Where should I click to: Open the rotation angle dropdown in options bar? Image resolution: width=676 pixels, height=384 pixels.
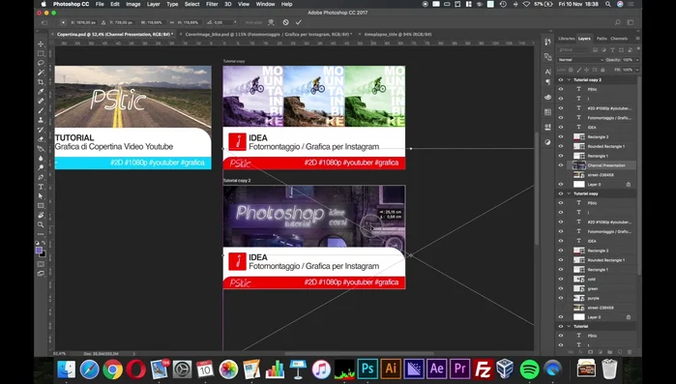(x=235, y=22)
